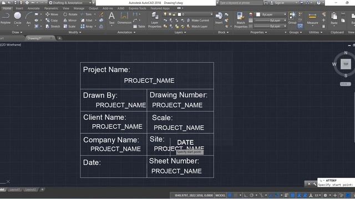Select the Arc drawing tool

click(28, 18)
